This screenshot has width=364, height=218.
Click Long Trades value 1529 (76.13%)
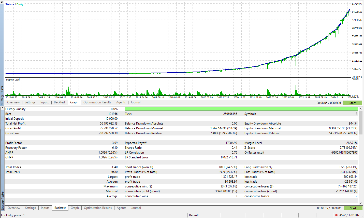click(348, 167)
